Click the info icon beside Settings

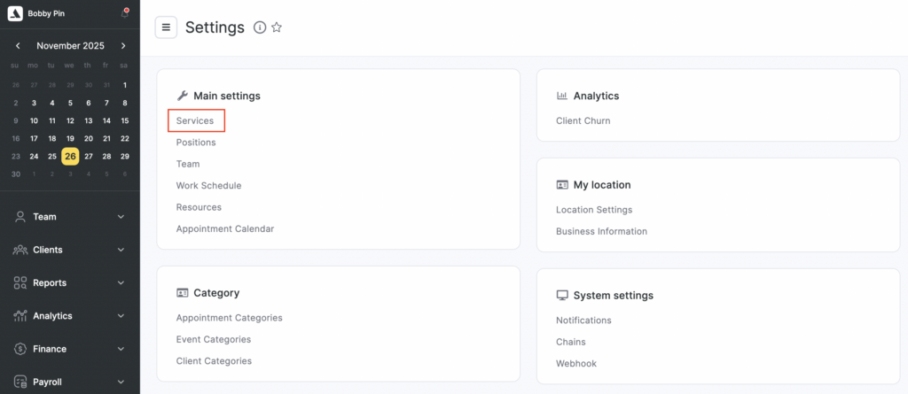click(260, 27)
